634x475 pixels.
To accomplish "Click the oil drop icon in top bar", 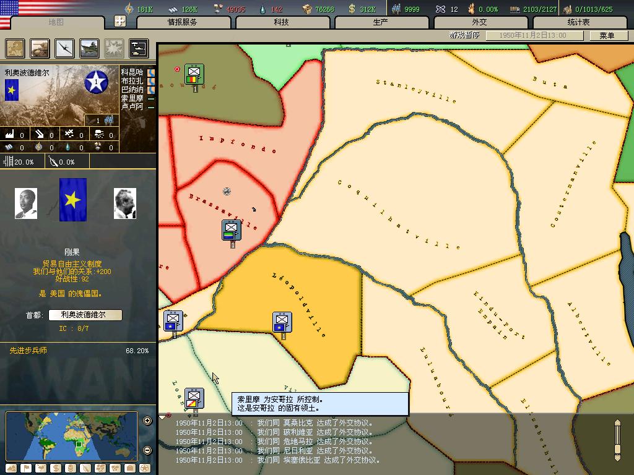I will tap(263, 9).
